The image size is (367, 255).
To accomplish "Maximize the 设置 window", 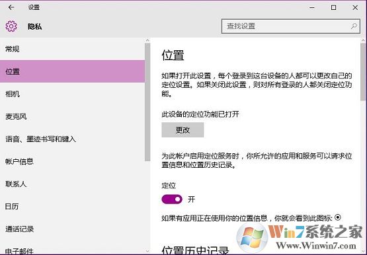I will click(x=333, y=7).
